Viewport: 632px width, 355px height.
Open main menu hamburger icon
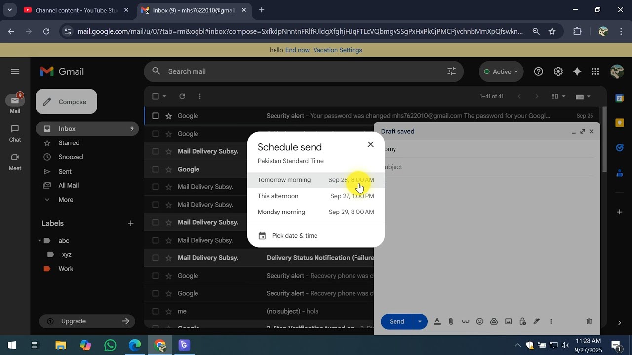15,71
